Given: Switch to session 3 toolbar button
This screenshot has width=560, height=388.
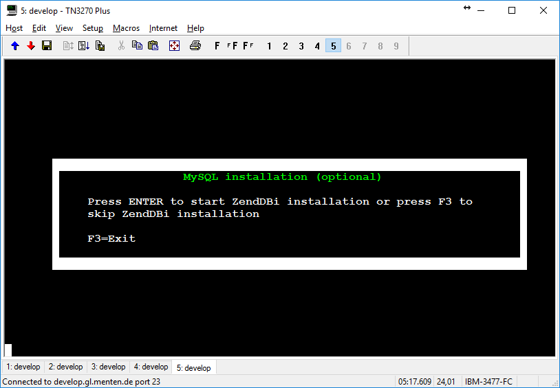Looking at the screenshot, I should (301, 46).
